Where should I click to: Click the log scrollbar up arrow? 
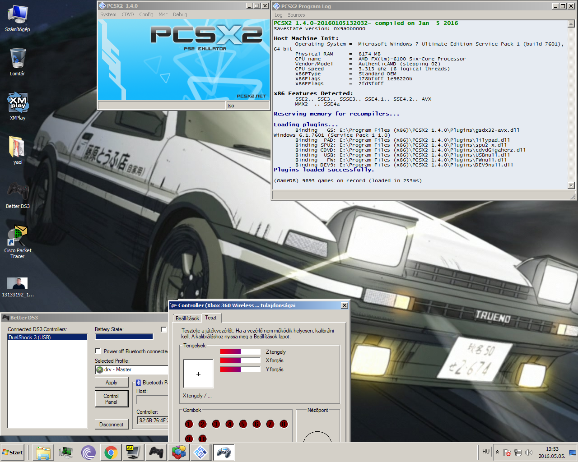(571, 23)
